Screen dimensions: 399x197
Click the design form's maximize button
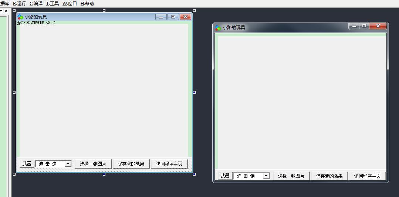(x=173, y=17)
